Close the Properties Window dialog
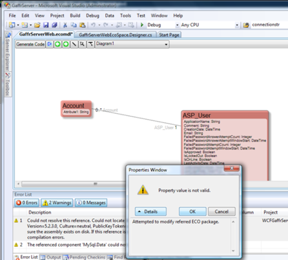 (x=232, y=169)
